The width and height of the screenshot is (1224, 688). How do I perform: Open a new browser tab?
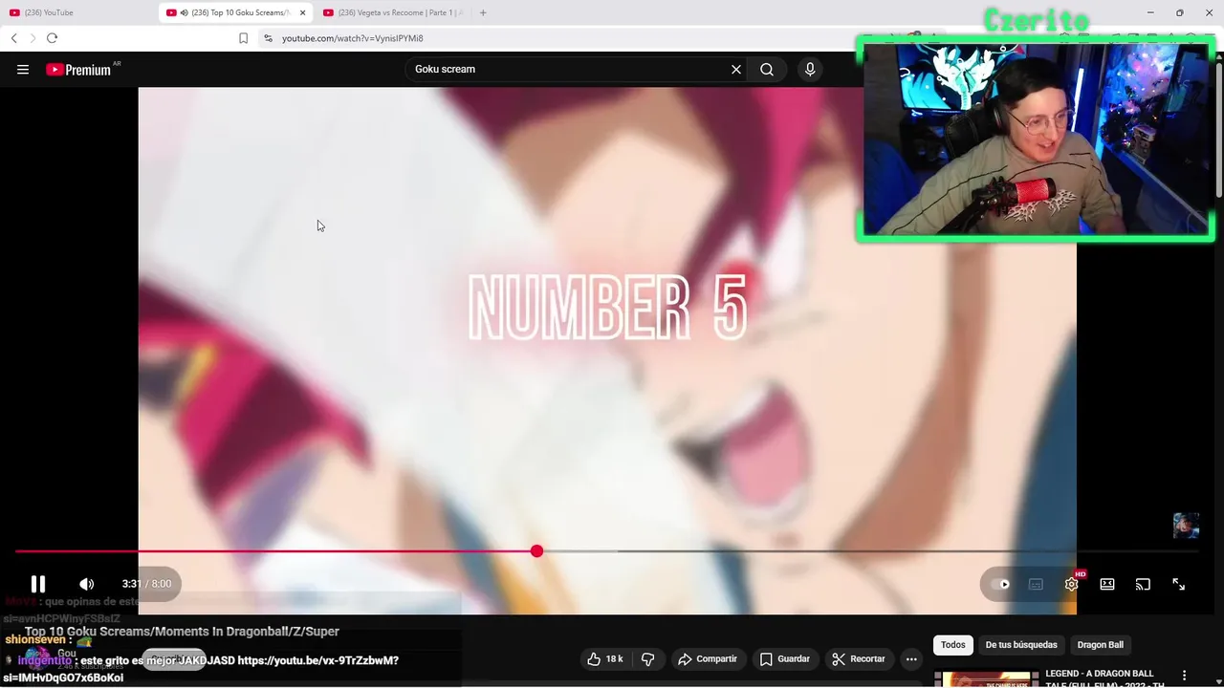point(483,12)
